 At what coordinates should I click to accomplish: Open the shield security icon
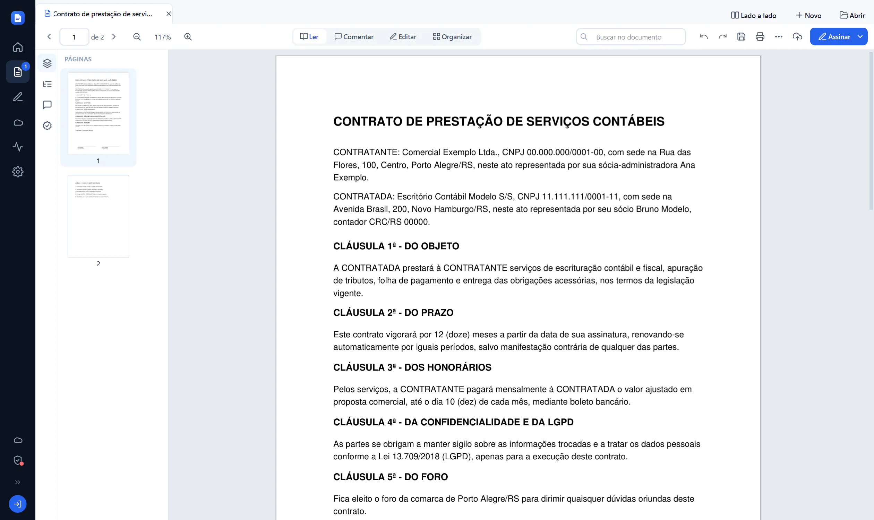click(x=18, y=460)
